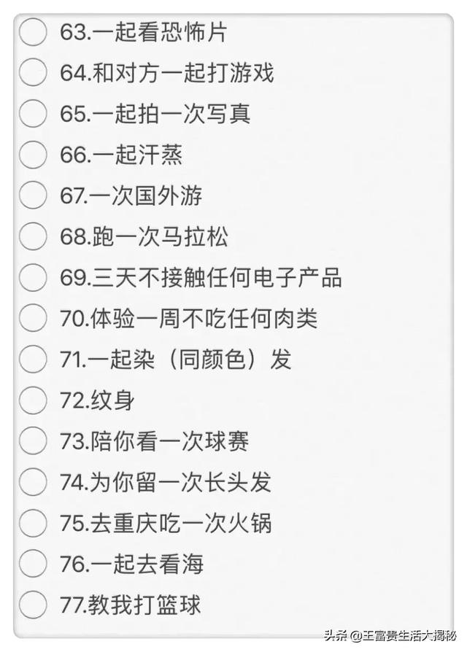Click the text 去重庆吃一次火锅
The image size is (467, 652).
tap(181, 522)
